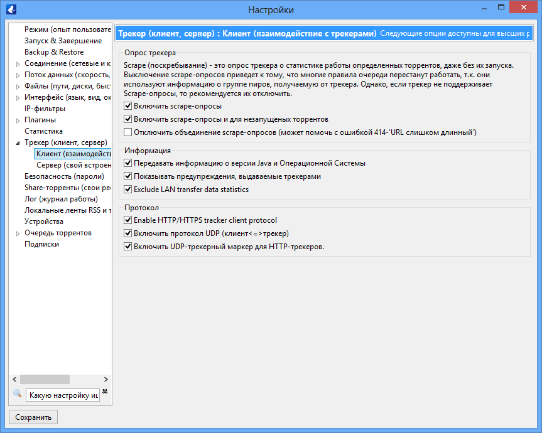Select 'Очередь торрентов' tree label
542x433 pixels.
coord(58,233)
